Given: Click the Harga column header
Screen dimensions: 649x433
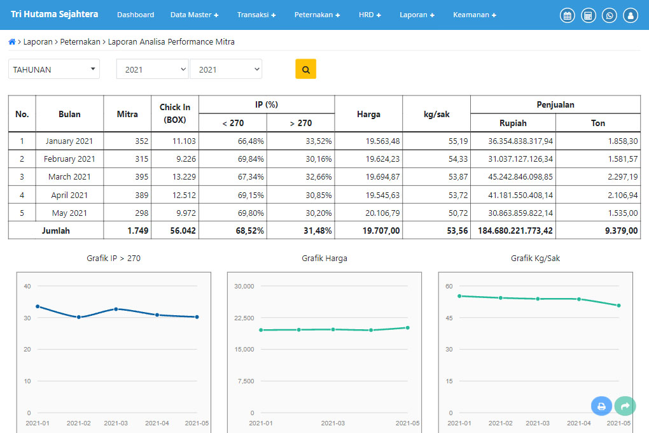Looking at the screenshot, I should tap(368, 114).
